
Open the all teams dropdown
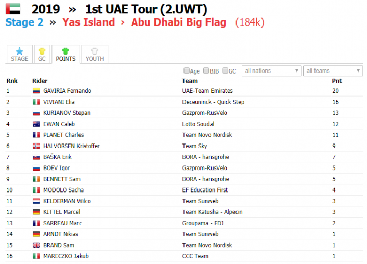(333, 71)
